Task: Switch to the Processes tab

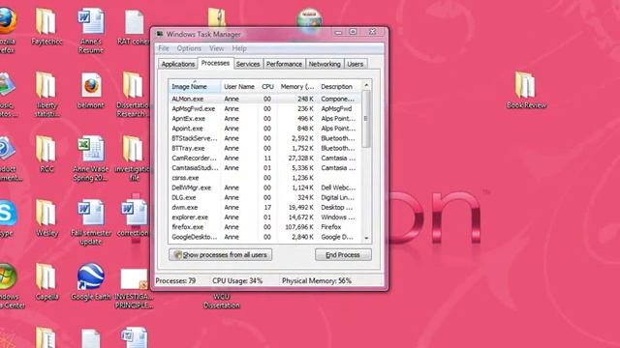Action: point(215,63)
